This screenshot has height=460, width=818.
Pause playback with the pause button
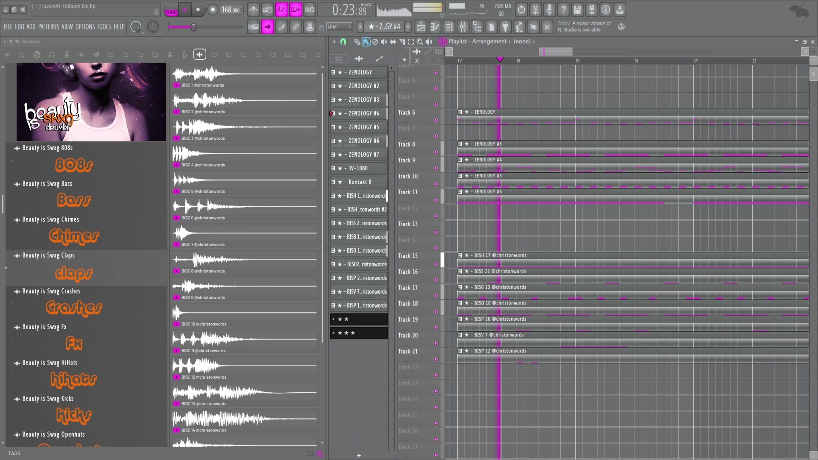click(185, 9)
